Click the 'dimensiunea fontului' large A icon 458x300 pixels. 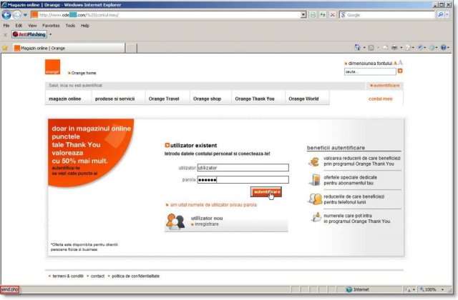(401, 62)
